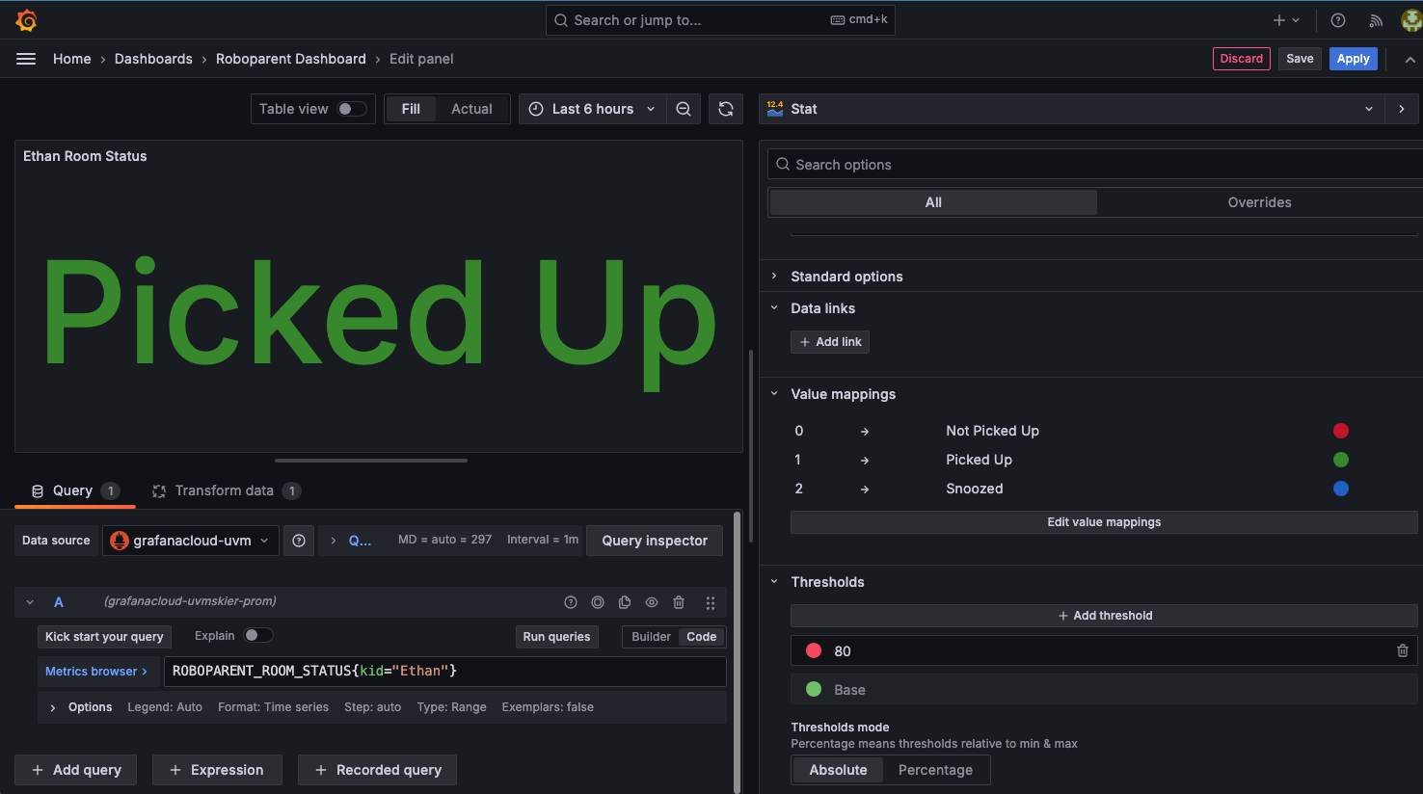Click the Grafana logo icon

[26, 20]
